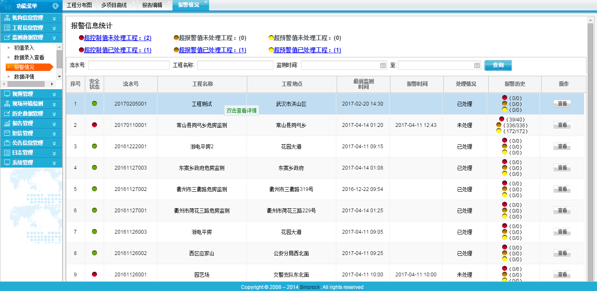Close the 报警情况 tab

(x=206, y=2)
